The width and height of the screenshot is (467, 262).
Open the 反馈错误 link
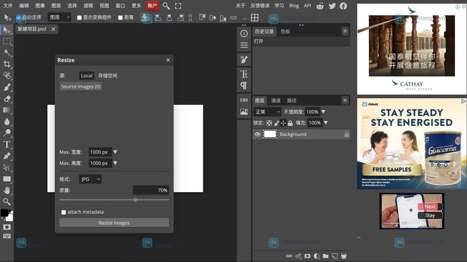click(x=260, y=6)
